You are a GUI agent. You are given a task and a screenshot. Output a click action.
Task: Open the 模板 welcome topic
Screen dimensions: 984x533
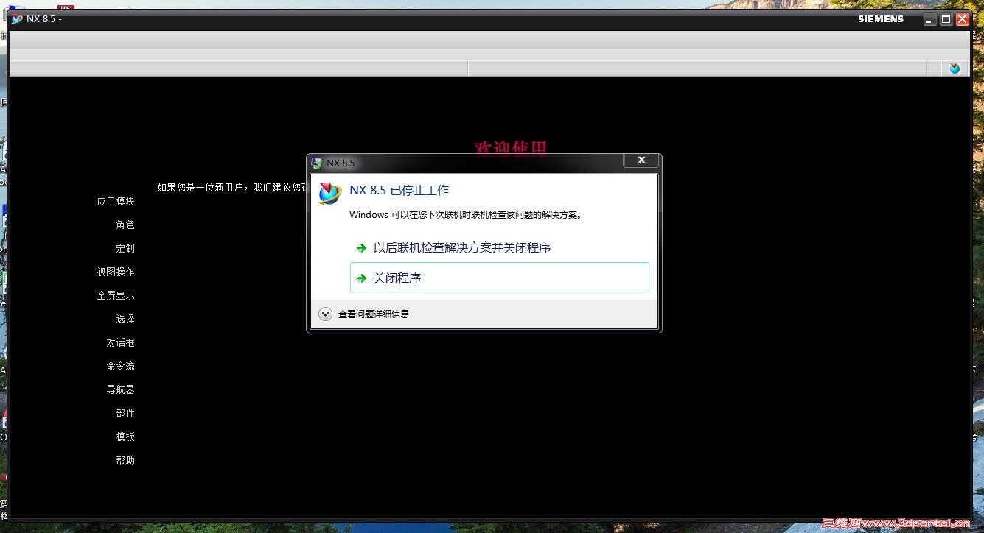coord(125,437)
